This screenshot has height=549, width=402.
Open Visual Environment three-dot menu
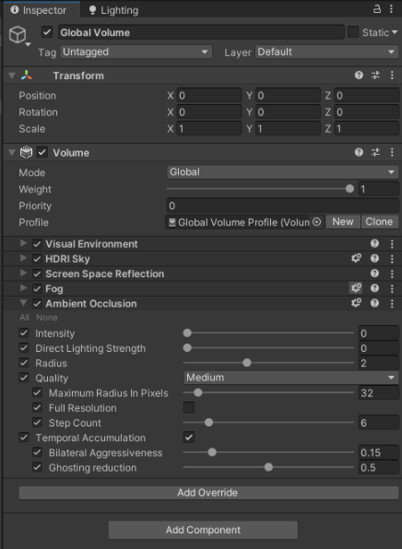(392, 244)
